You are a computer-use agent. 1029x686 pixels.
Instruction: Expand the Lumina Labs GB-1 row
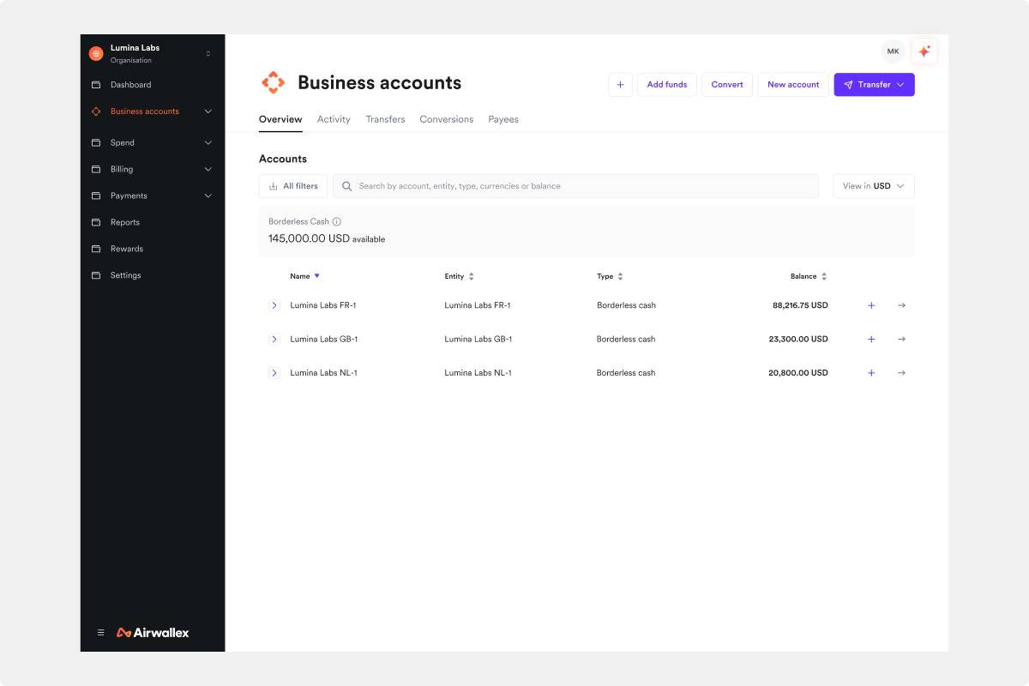click(x=274, y=339)
